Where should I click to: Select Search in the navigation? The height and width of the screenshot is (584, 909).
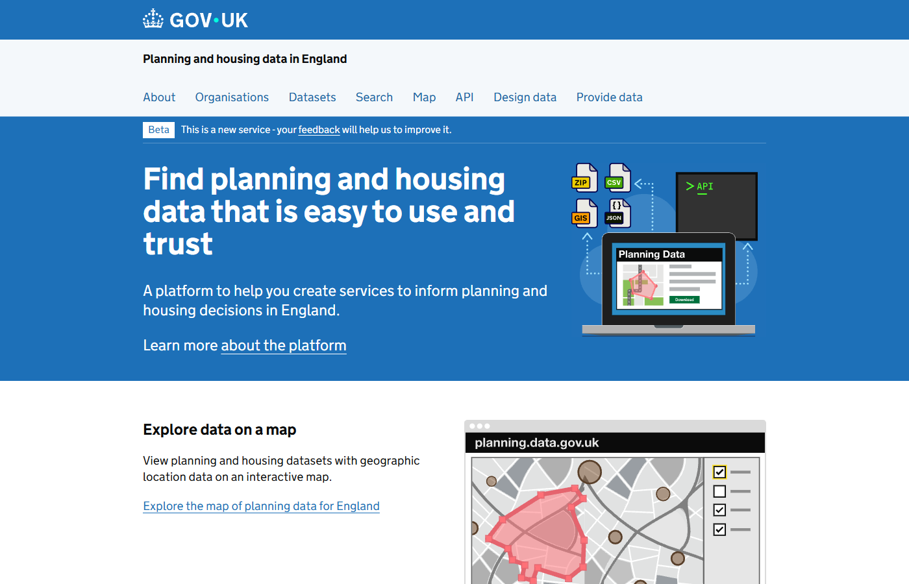pyautogui.click(x=374, y=97)
